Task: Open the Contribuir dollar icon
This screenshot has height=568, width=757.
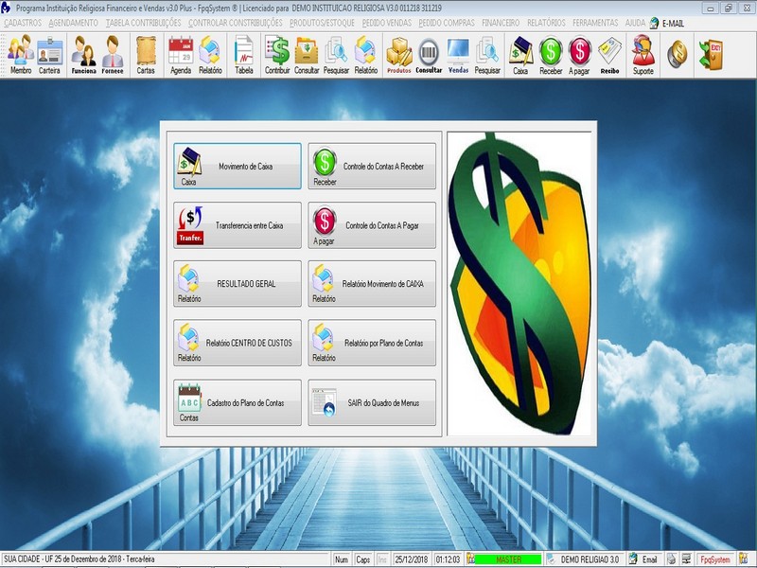Action: pos(277,55)
